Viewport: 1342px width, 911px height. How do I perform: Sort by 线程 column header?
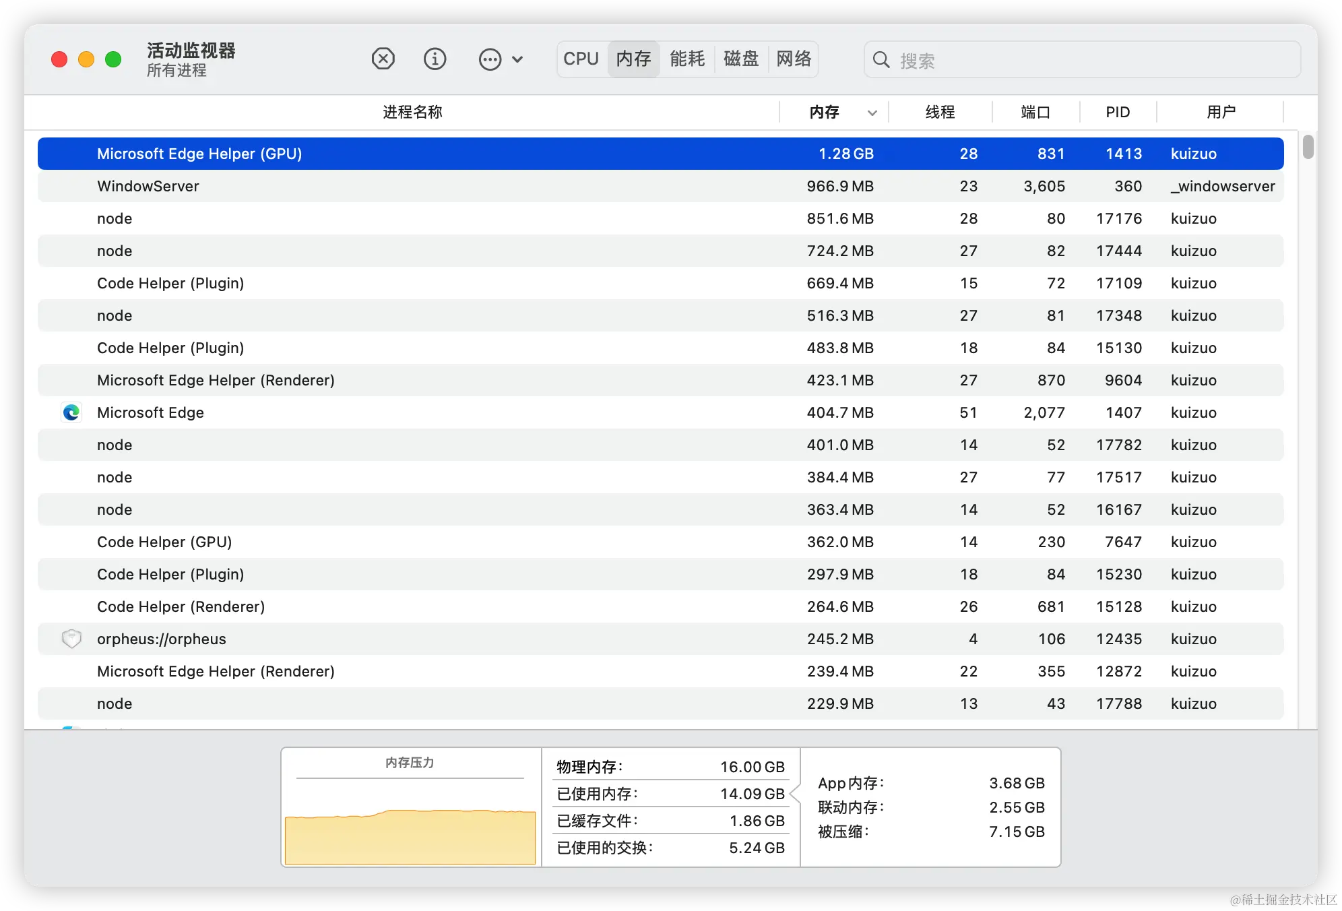940,113
